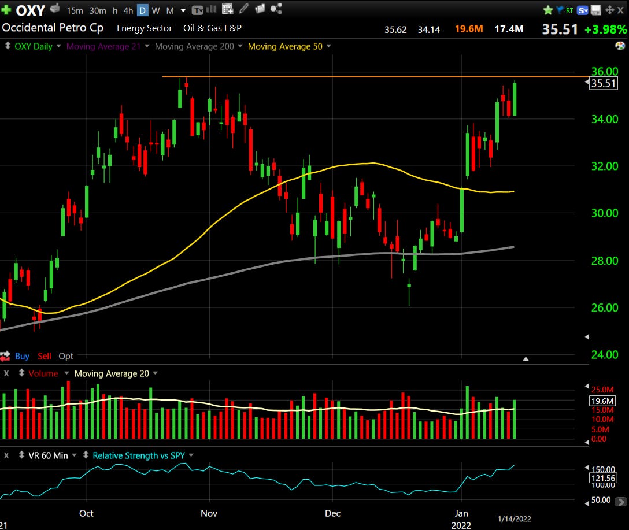Viewport: 629px width, 530px height.
Task: Click the 1/14/2022 date label
Action: click(515, 519)
